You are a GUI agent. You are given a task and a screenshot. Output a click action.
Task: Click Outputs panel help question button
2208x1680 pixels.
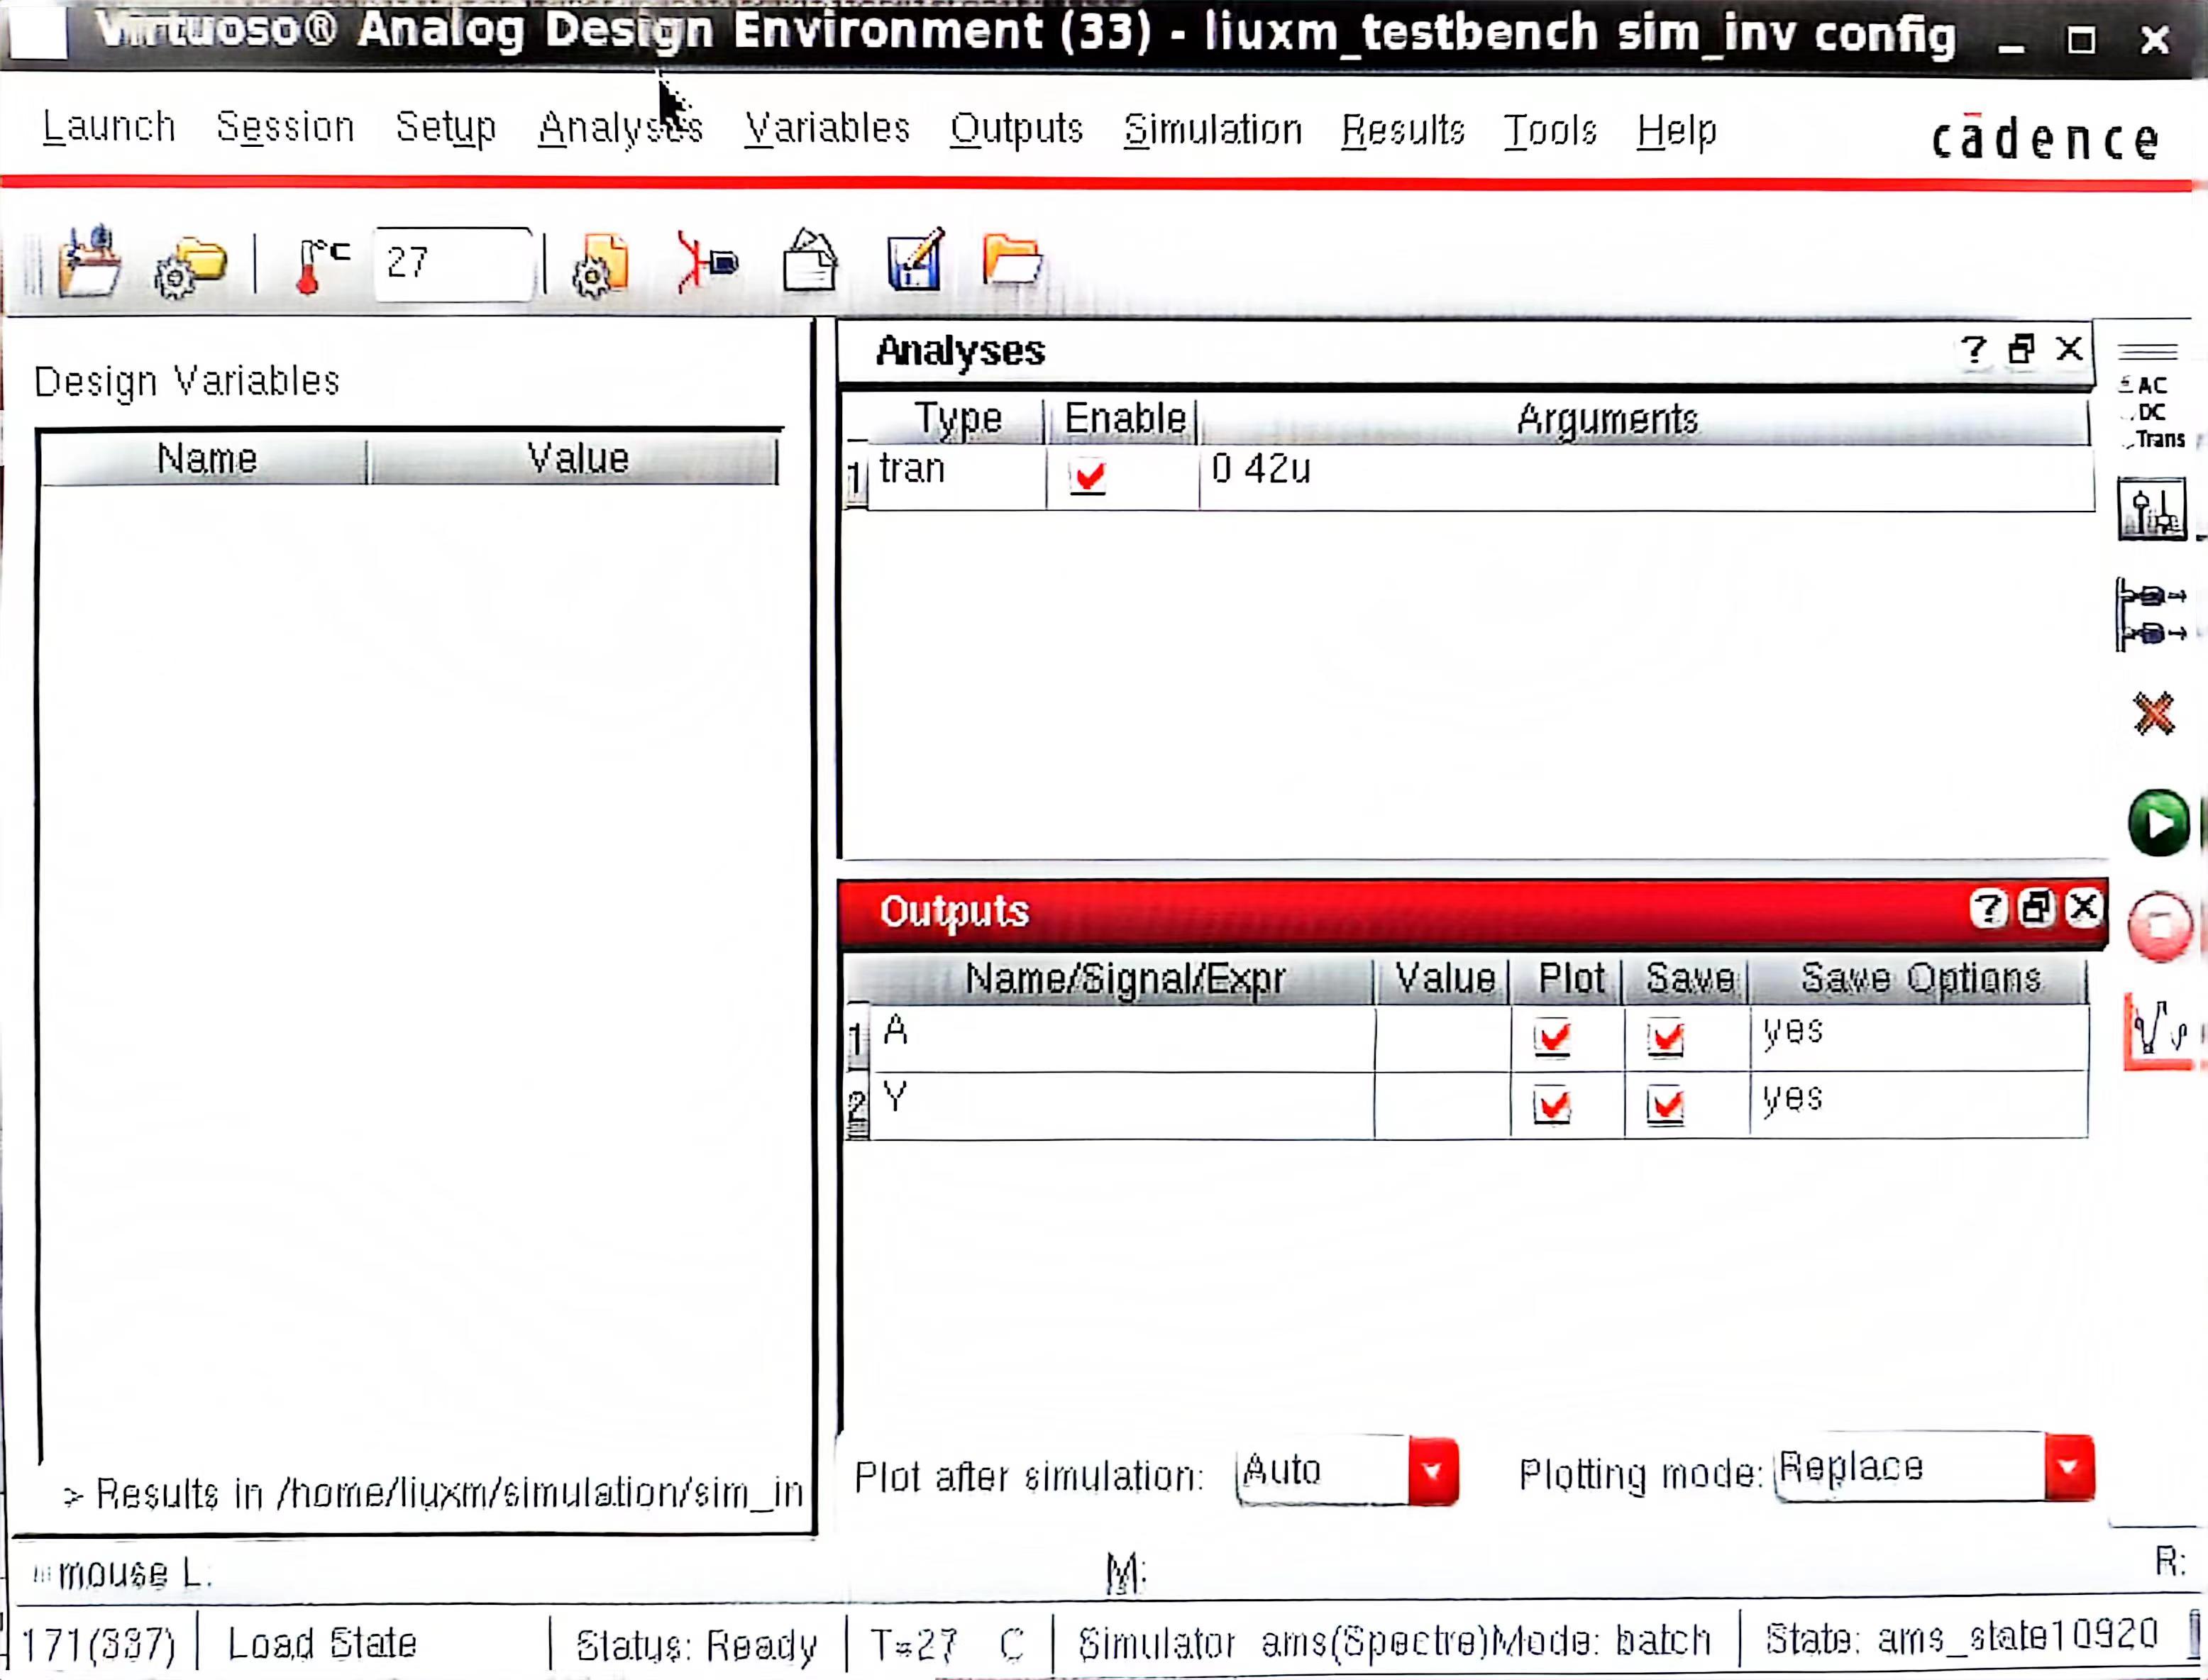click(1987, 909)
